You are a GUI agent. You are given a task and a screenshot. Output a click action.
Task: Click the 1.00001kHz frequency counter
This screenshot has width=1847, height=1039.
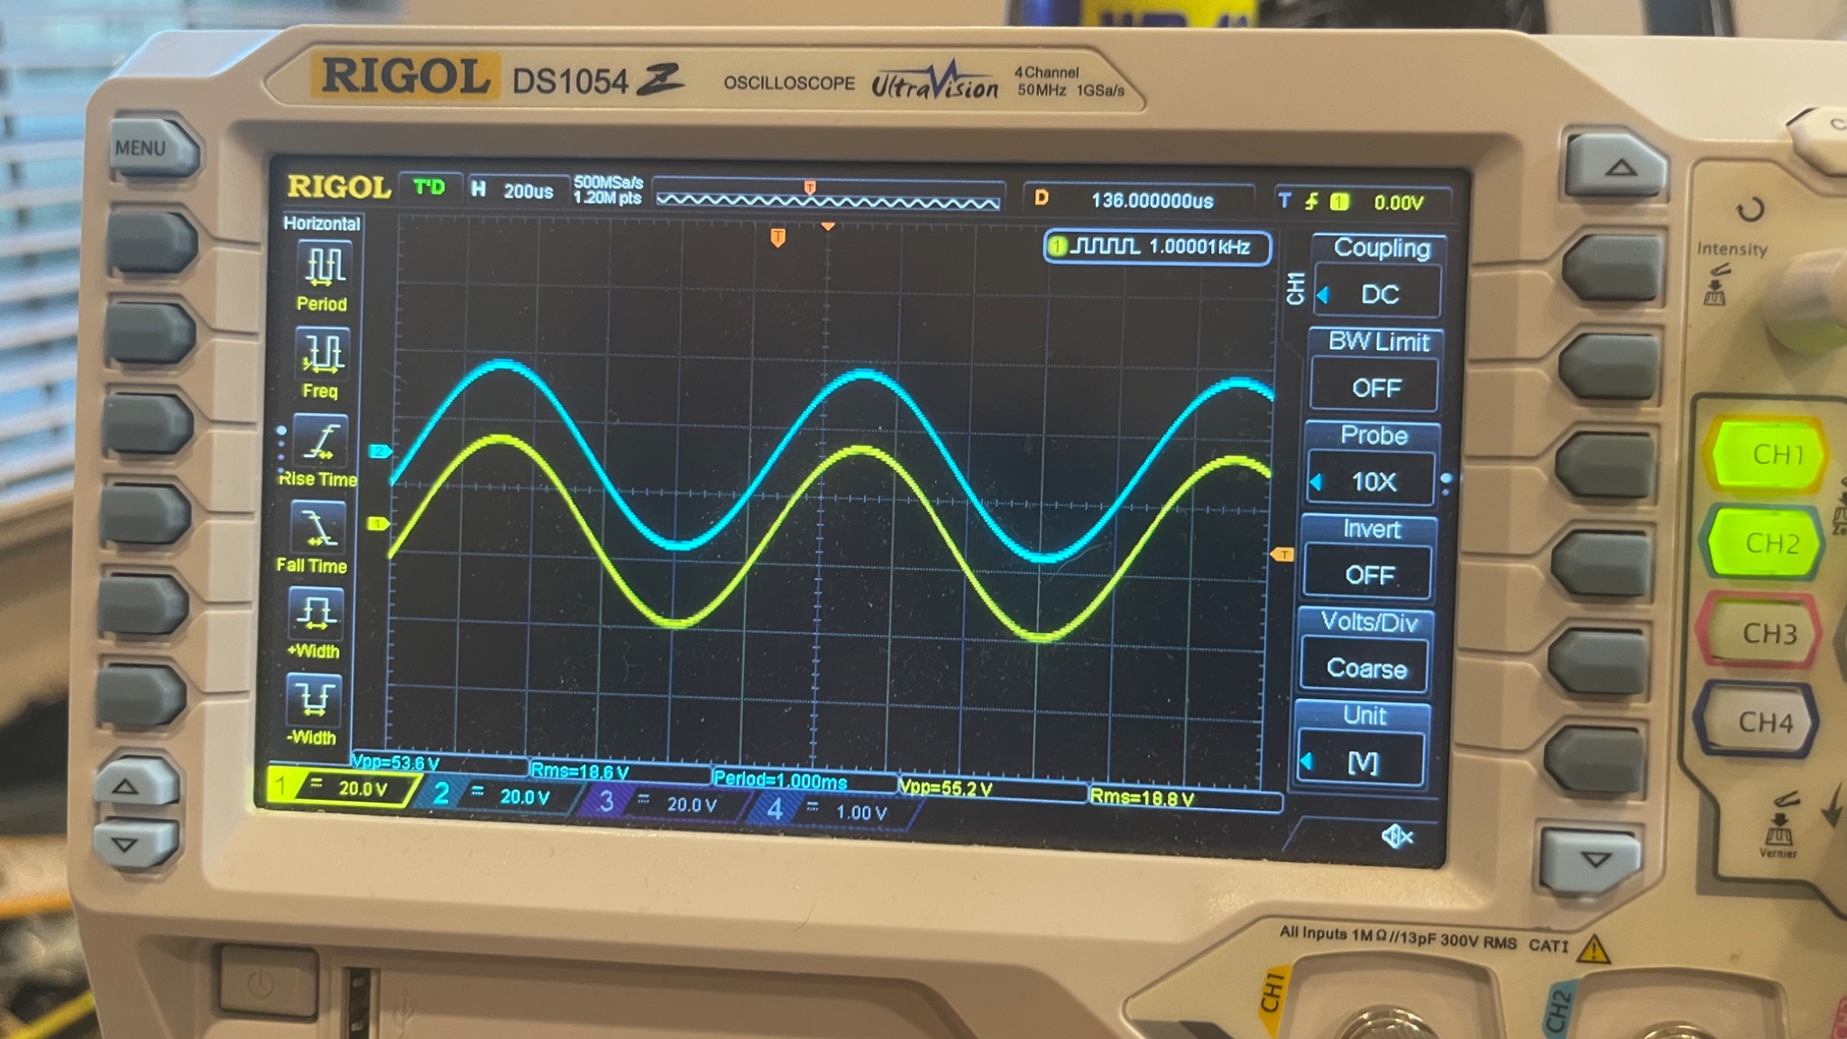pyautogui.click(x=1158, y=247)
